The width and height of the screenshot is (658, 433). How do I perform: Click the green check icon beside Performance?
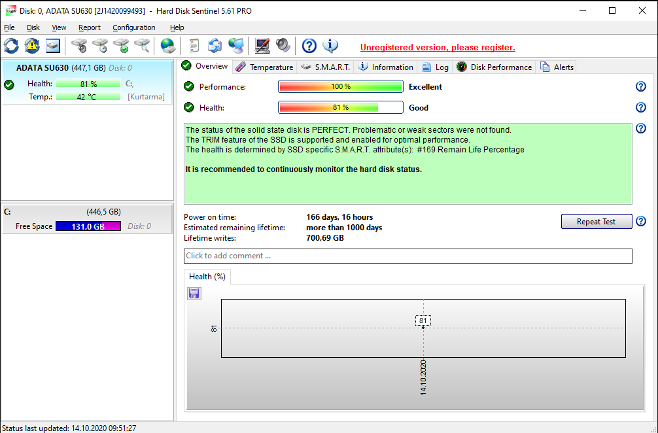point(189,86)
